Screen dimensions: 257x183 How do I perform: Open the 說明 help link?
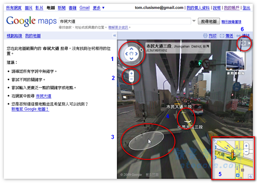coord(217,8)
